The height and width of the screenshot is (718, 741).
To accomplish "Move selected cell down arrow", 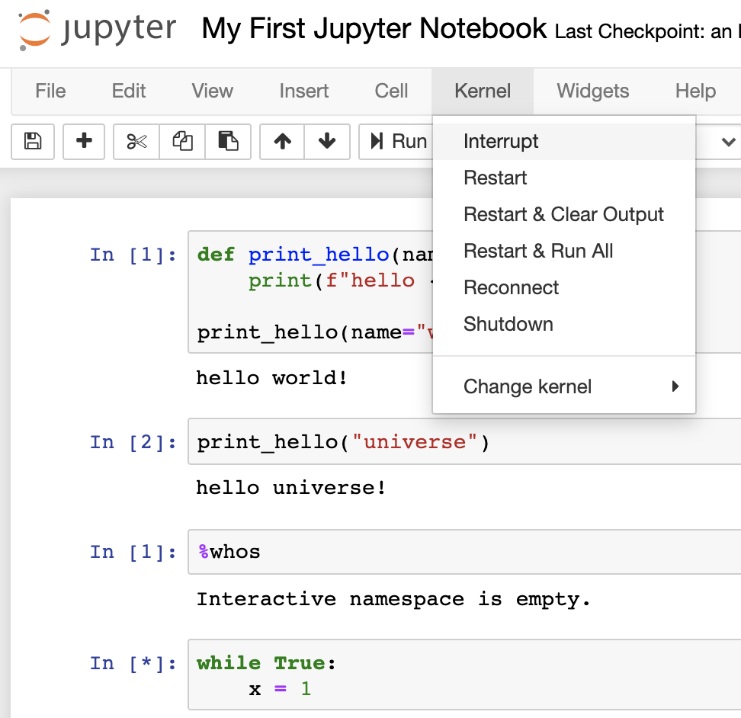I will pyautogui.click(x=327, y=141).
